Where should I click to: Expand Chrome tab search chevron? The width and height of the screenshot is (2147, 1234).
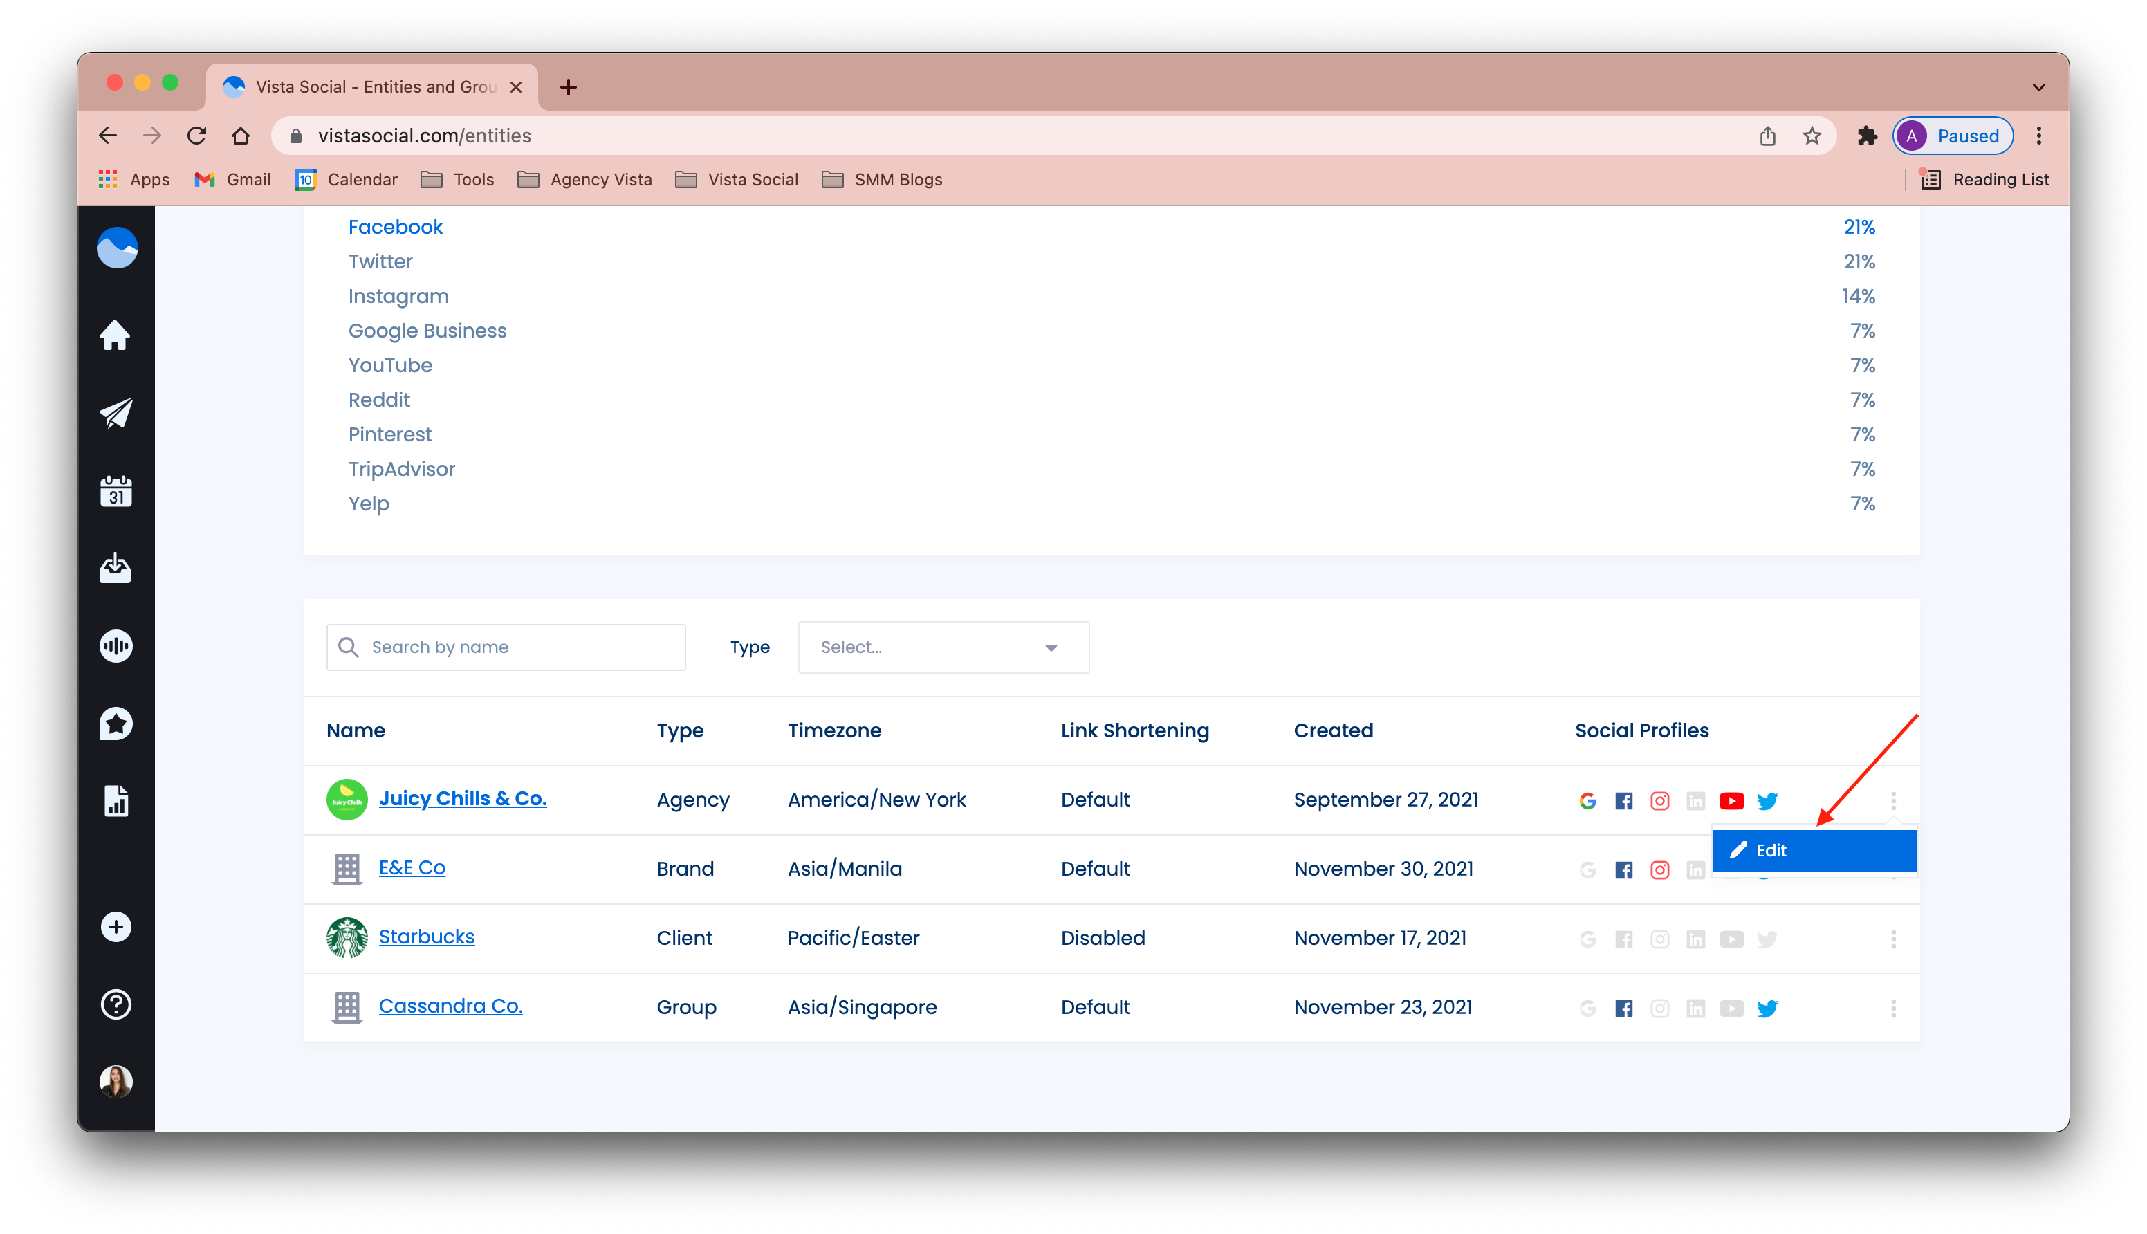(2038, 86)
